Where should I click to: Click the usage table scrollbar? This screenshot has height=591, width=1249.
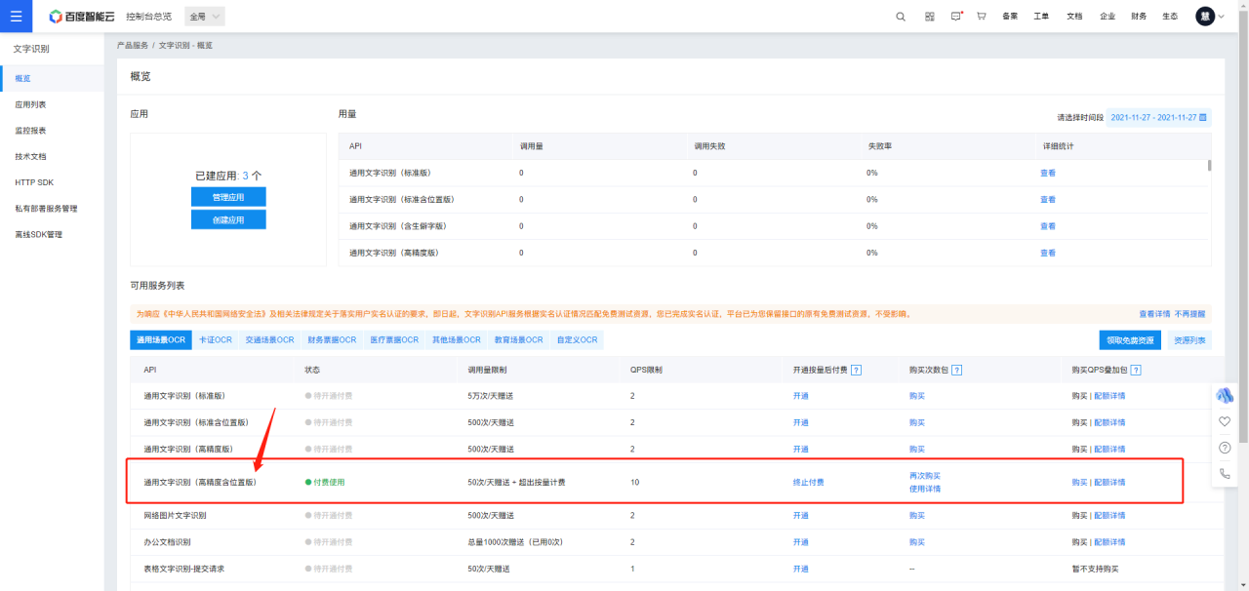pos(1210,165)
